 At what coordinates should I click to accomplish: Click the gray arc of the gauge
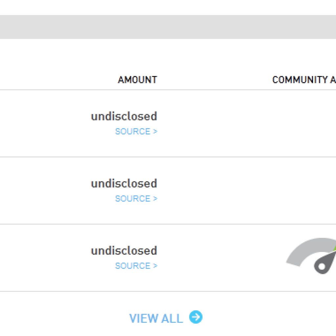(x=308, y=250)
